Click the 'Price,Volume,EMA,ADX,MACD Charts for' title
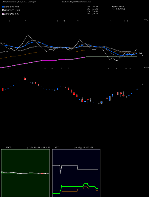The height and width of the screenshot is (197, 149). pyautogui.click(x=19, y=2)
